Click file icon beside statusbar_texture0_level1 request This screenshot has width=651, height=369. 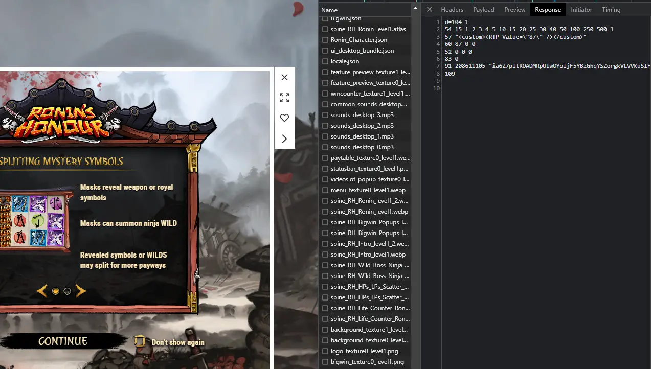[325, 169]
